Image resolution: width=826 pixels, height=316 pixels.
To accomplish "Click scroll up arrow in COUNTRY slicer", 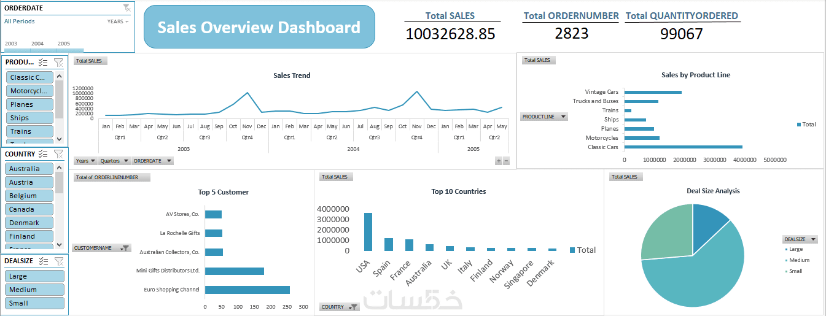I will 60,168.
